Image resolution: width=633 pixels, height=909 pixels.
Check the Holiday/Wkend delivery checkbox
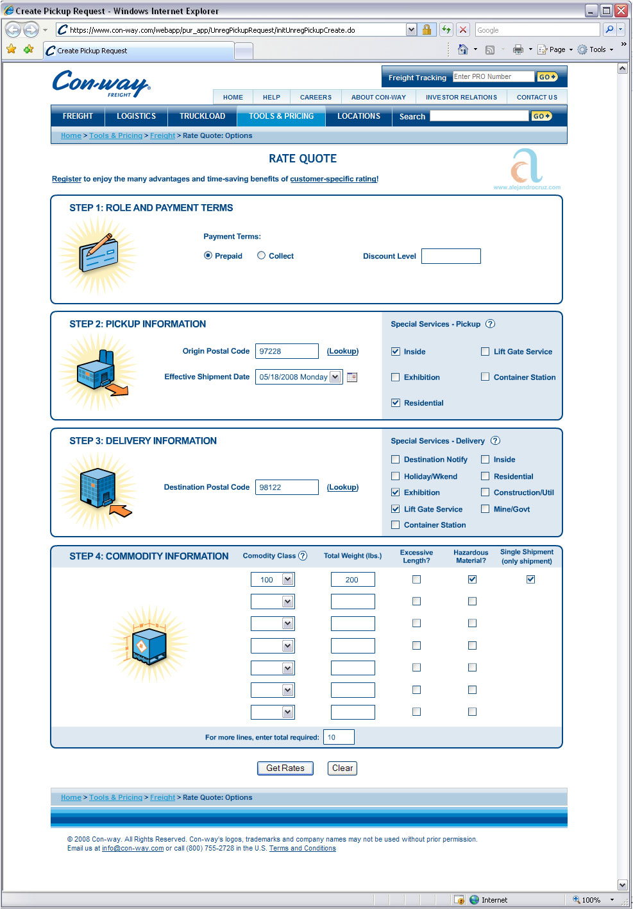(396, 476)
